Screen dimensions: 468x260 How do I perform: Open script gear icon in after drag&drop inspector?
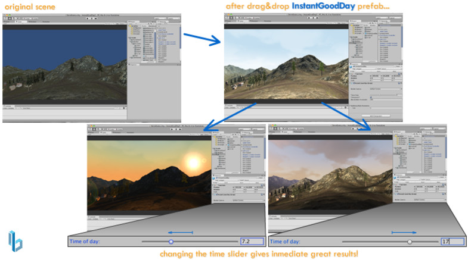[x=401, y=83]
